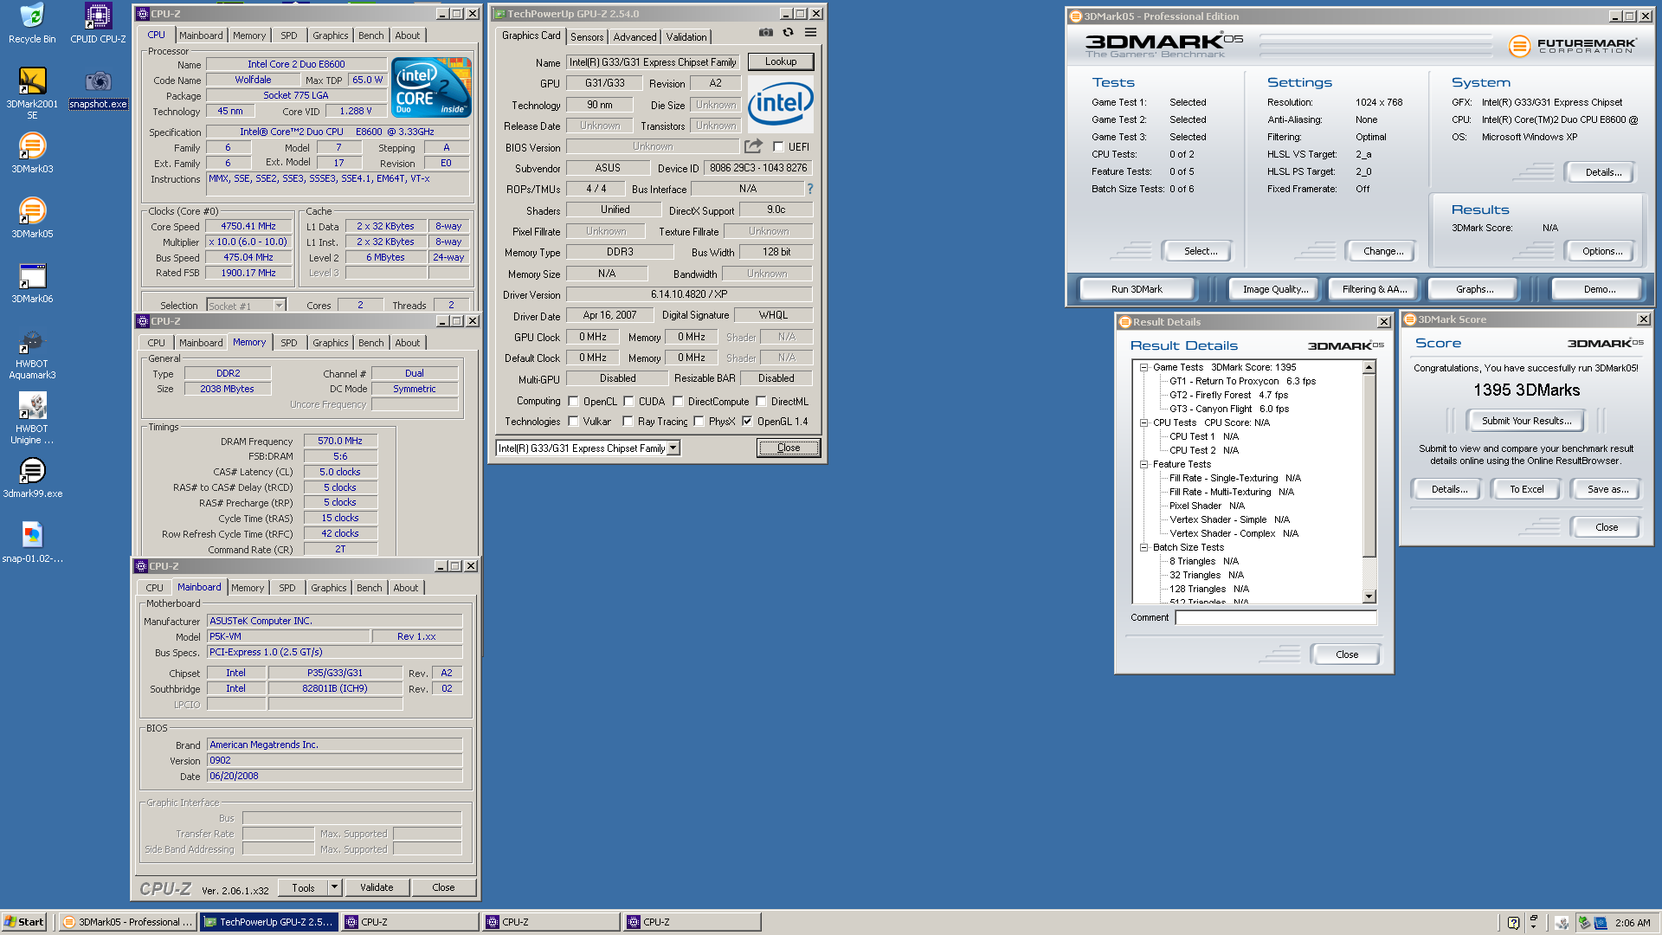Viewport: 1662px width, 935px height.
Task: Click Lookup button in GPU-Z
Action: (x=780, y=61)
